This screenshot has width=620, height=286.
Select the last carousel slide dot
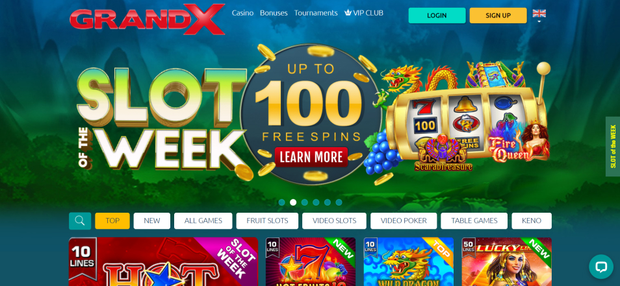(x=339, y=202)
